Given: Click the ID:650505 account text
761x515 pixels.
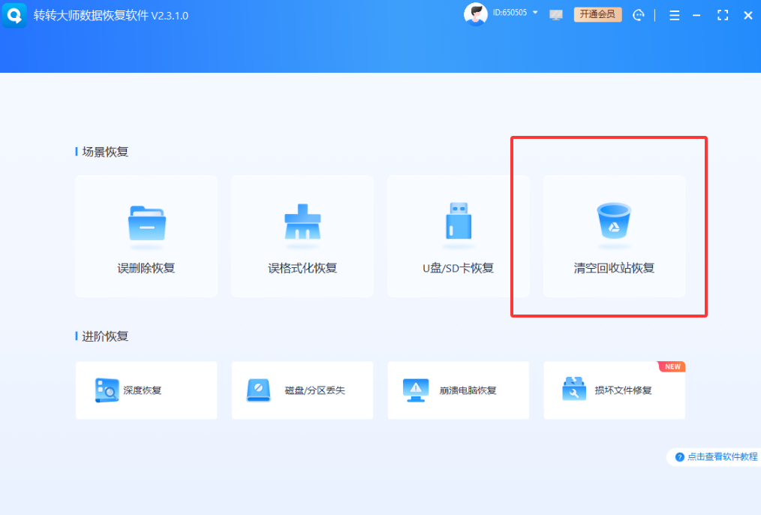Looking at the screenshot, I should pyautogui.click(x=510, y=13).
